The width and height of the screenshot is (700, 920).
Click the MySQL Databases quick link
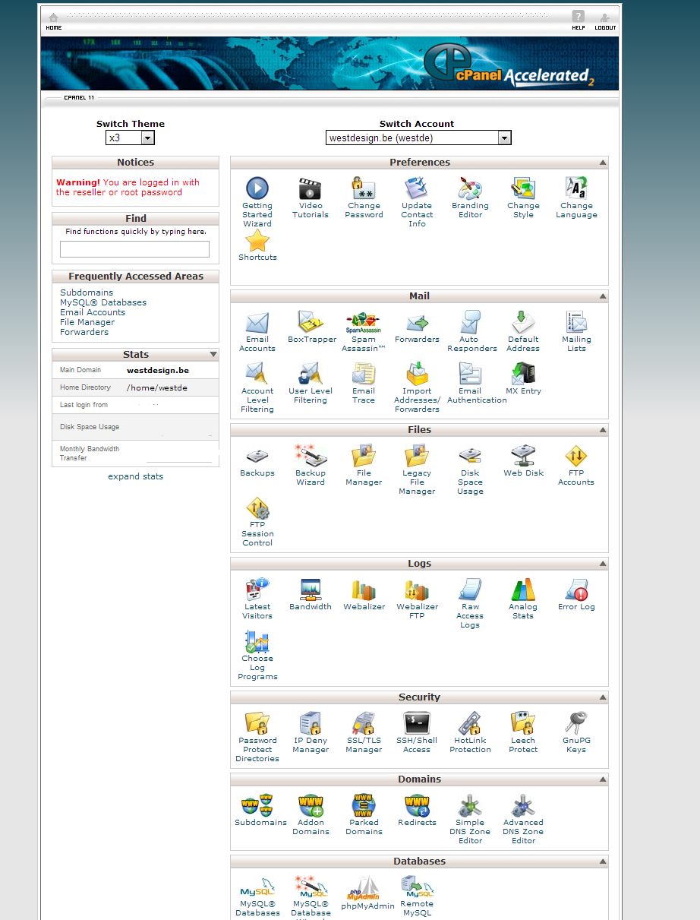[x=103, y=302]
